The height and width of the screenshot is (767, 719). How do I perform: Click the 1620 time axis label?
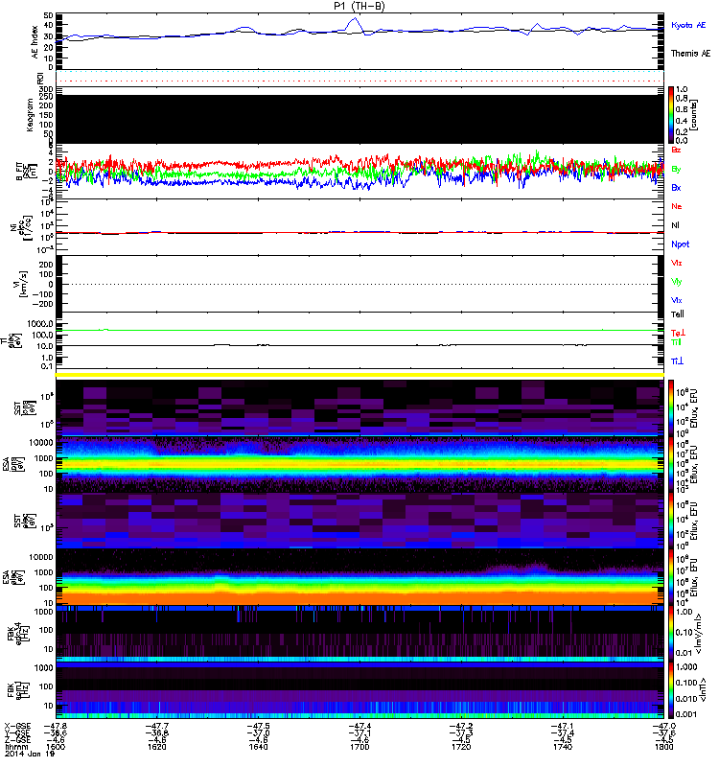[157, 747]
